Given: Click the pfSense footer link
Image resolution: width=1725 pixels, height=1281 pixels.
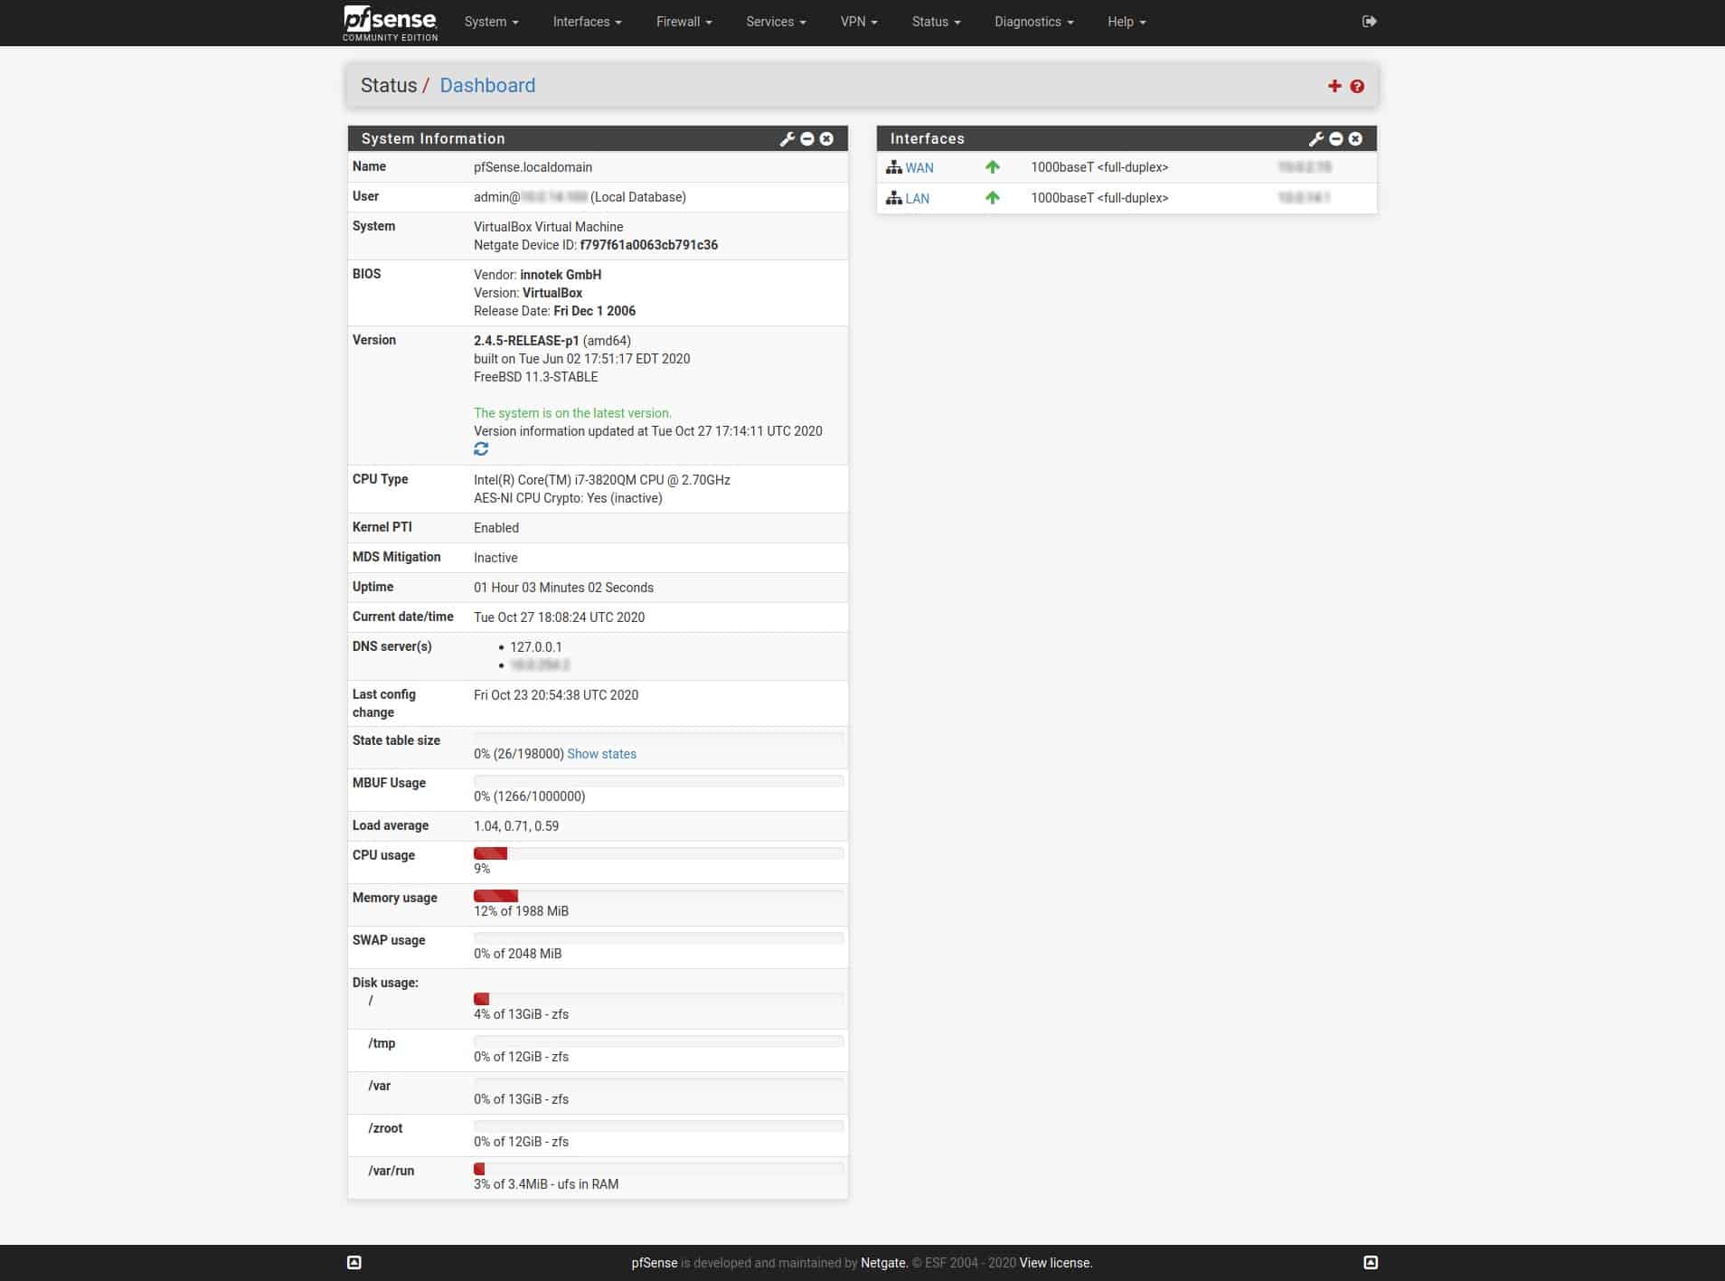Looking at the screenshot, I should 655,1263.
